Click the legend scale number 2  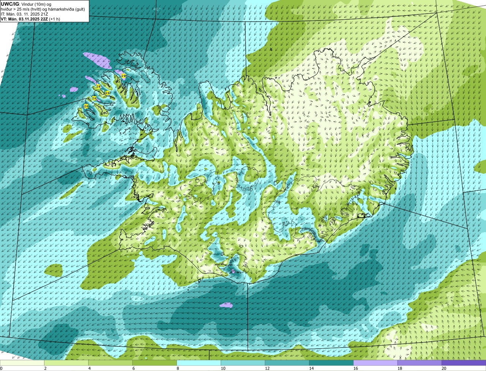45,368
